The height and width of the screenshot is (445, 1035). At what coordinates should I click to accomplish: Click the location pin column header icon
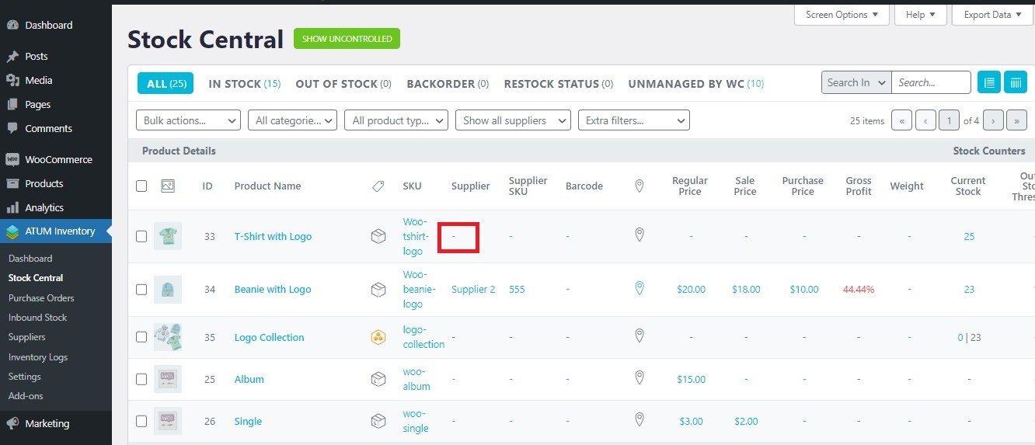click(639, 186)
